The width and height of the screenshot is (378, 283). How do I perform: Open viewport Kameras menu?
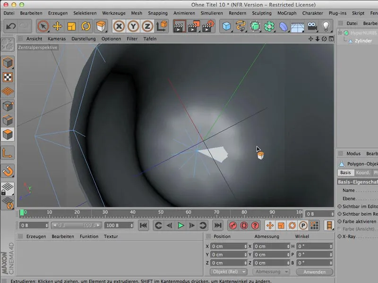(57, 39)
